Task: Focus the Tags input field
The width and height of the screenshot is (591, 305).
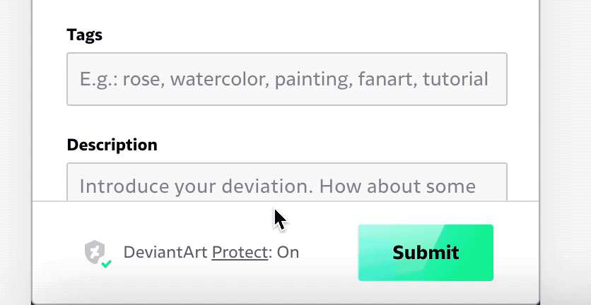Action: [x=287, y=79]
